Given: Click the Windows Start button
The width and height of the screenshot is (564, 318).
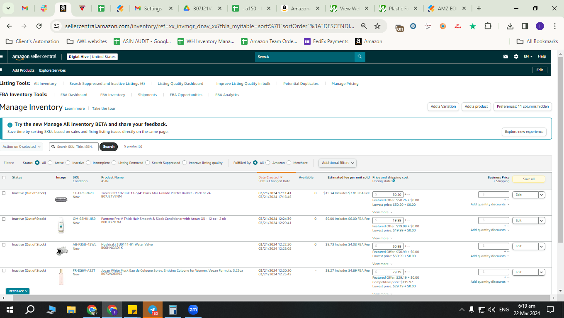Looking at the screenshot, I should 10,310.
